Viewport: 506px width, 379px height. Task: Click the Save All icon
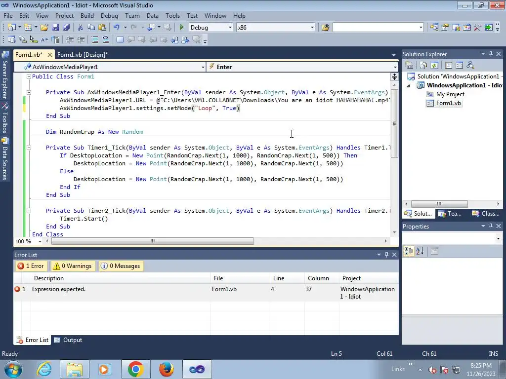click(66, 28)
